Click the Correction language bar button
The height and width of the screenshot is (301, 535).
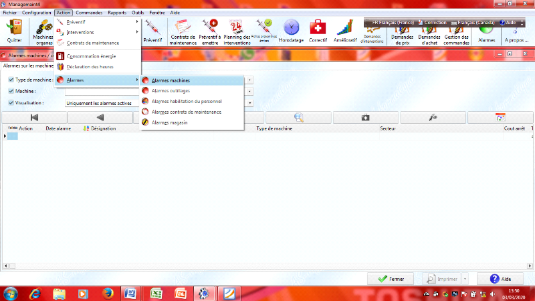pyautogui.click(x=432, y=23)
